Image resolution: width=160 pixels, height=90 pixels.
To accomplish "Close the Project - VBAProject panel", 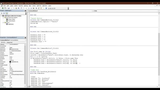I will click(x=25, y=10).
